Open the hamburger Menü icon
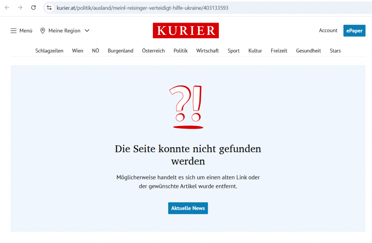The image size is (372, 243). (x=14, y=31)
